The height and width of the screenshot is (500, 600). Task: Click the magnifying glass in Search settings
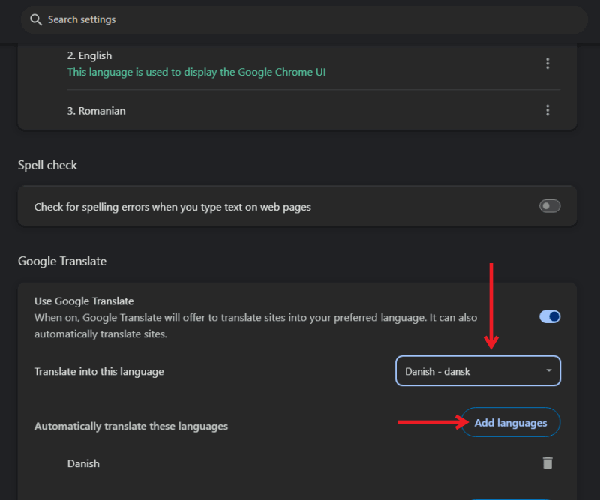[x=35, y=19]
